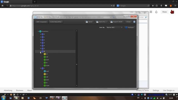178x100 pixels.
Task: Open the browser downloads arrow icon
Action: 161,6
